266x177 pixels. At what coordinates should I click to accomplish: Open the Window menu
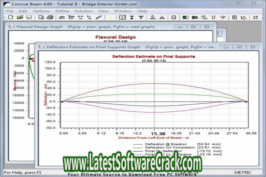point(123,11)
